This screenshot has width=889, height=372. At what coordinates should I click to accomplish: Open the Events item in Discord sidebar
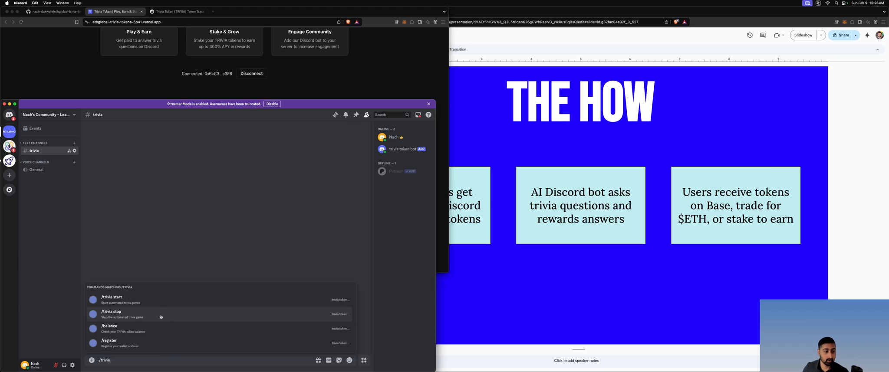(x=49, y=129)
